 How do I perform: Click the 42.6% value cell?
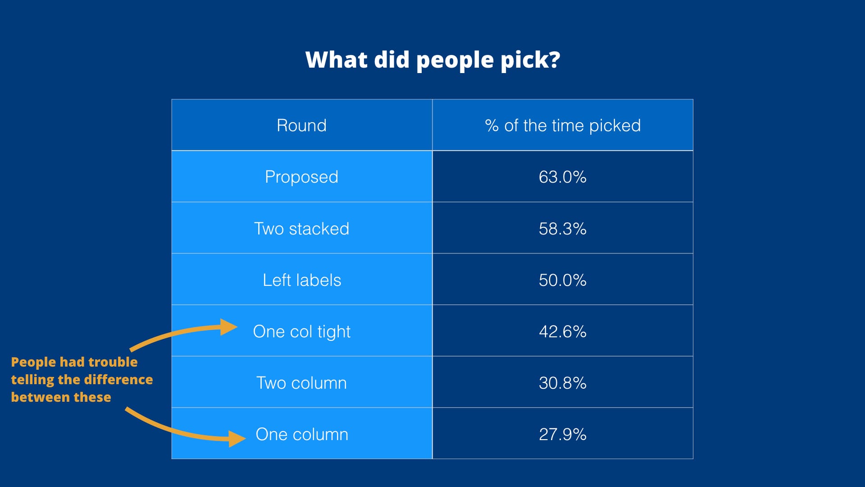[562, 331]
